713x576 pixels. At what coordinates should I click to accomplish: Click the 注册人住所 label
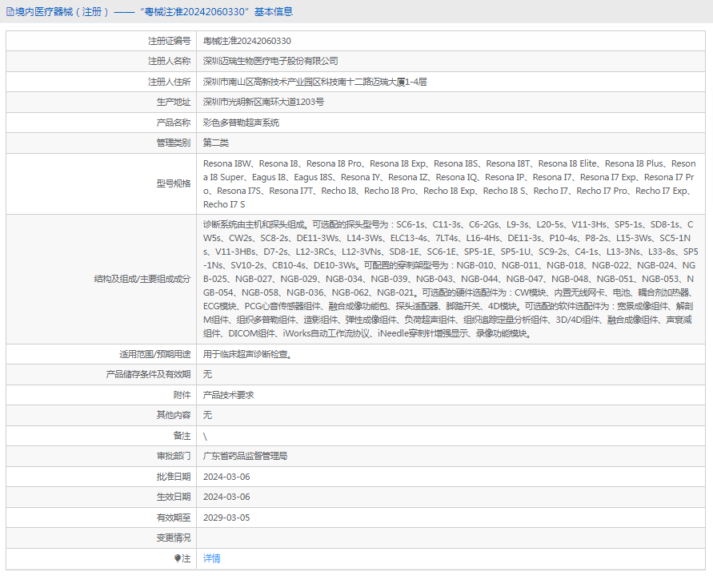coord(169,82)
